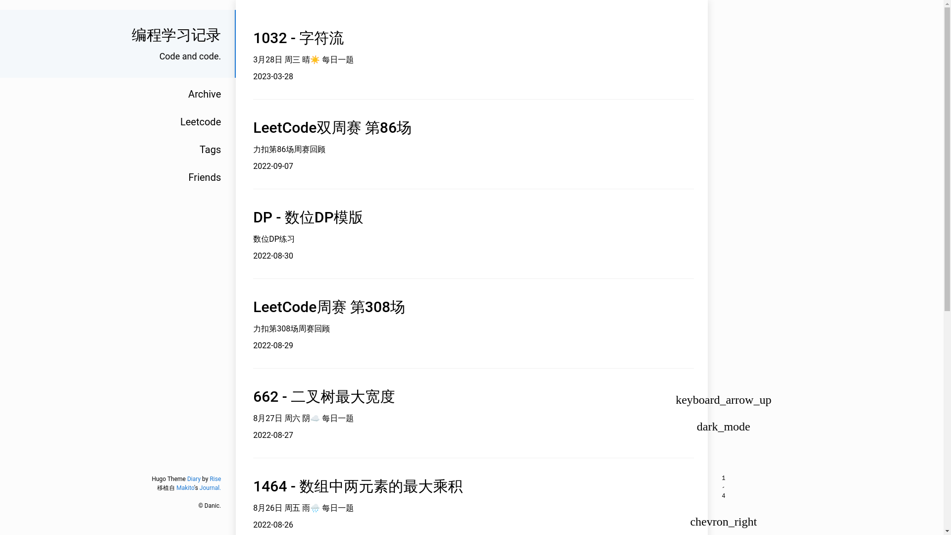
Task: Click the © Danic. copyright text
Action: [x=210, y=506]
